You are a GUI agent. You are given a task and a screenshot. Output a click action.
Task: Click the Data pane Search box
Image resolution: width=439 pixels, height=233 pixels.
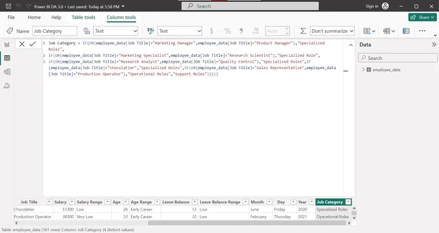(398, 58)
